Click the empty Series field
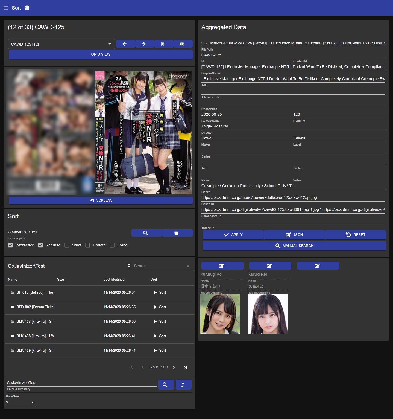Screen dimensions: 393x419 point(293,150)
